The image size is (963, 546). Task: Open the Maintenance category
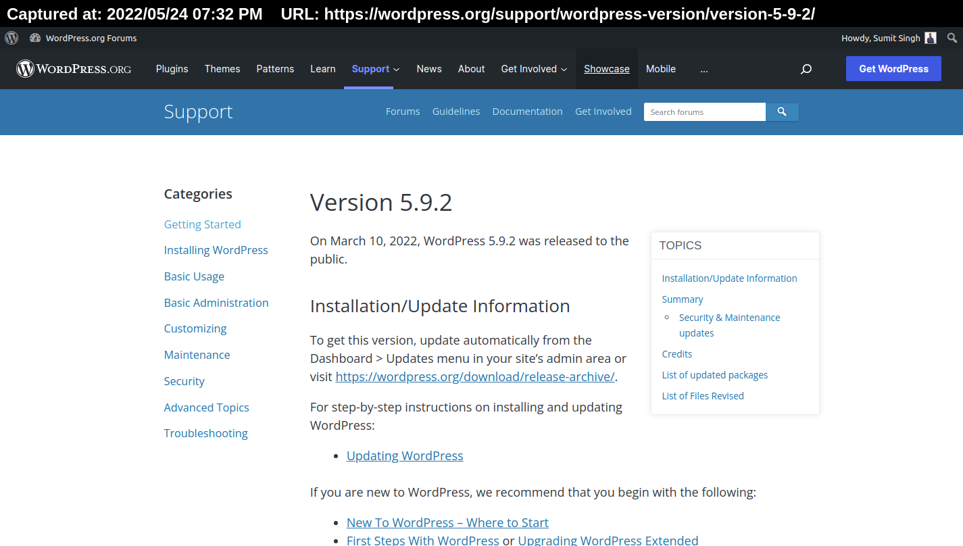pos(197,355)
